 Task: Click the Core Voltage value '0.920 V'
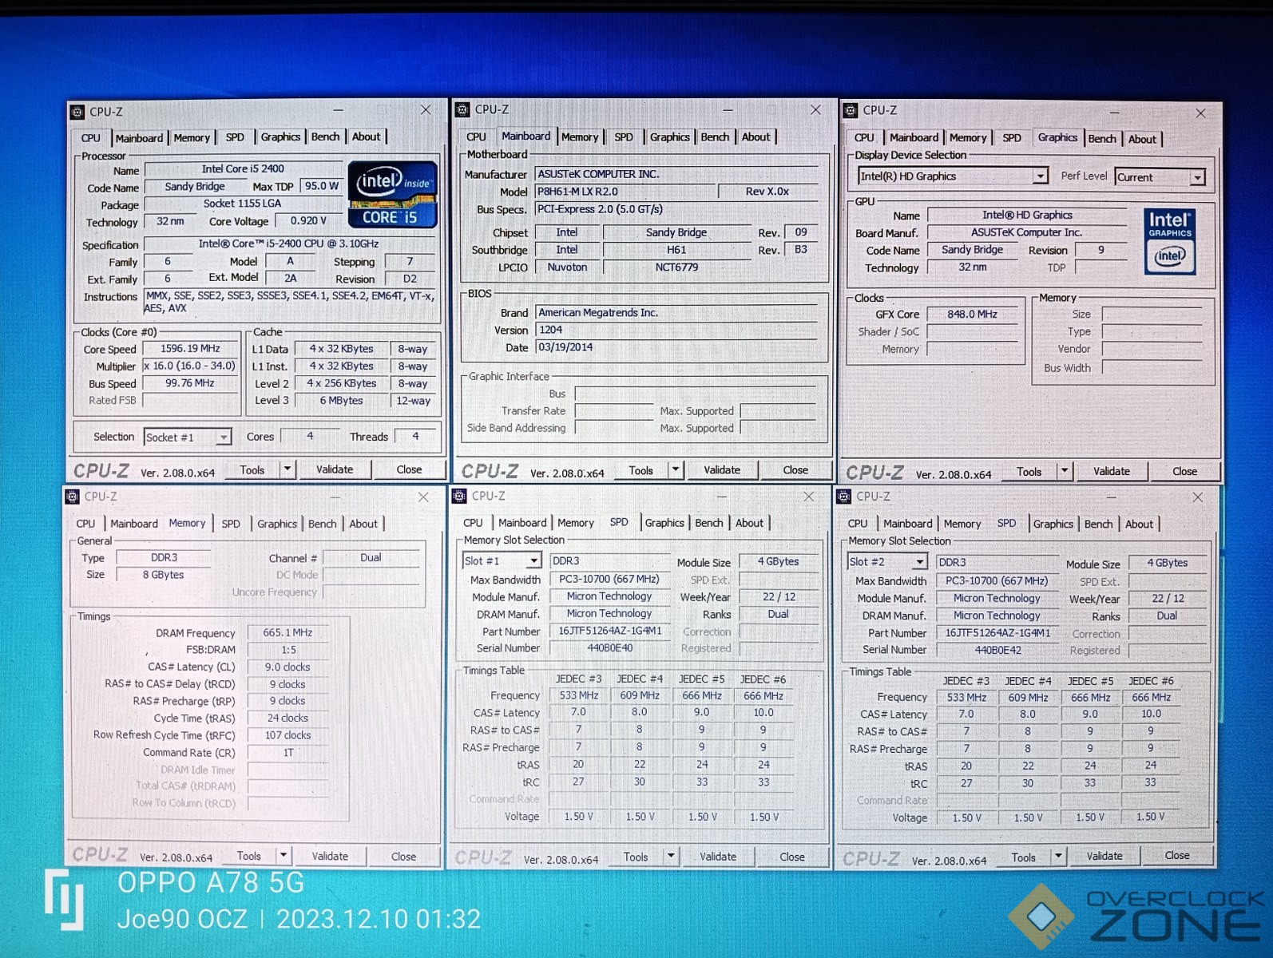tap(308, 221)
